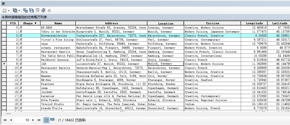Expand the Table Options dropdown arrow
290x125 pixels.
(9, 10)
